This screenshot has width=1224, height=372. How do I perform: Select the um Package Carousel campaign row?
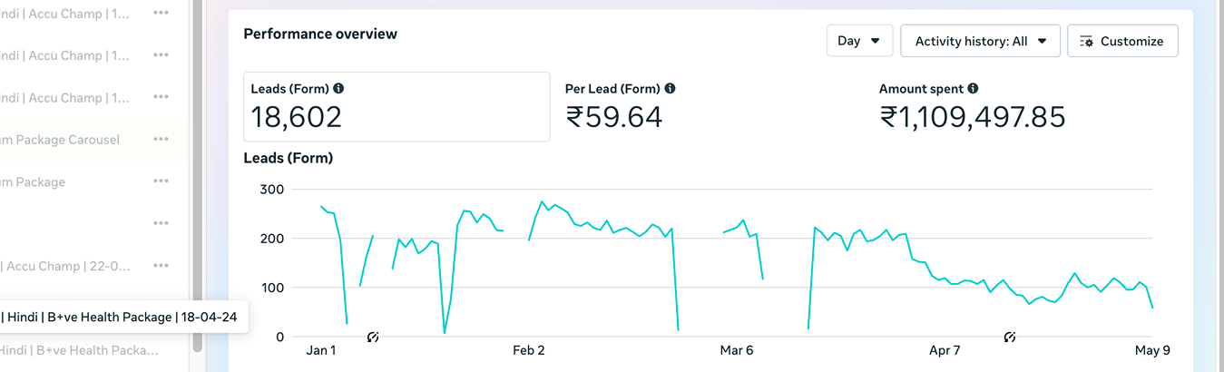(x=92, y=140)
